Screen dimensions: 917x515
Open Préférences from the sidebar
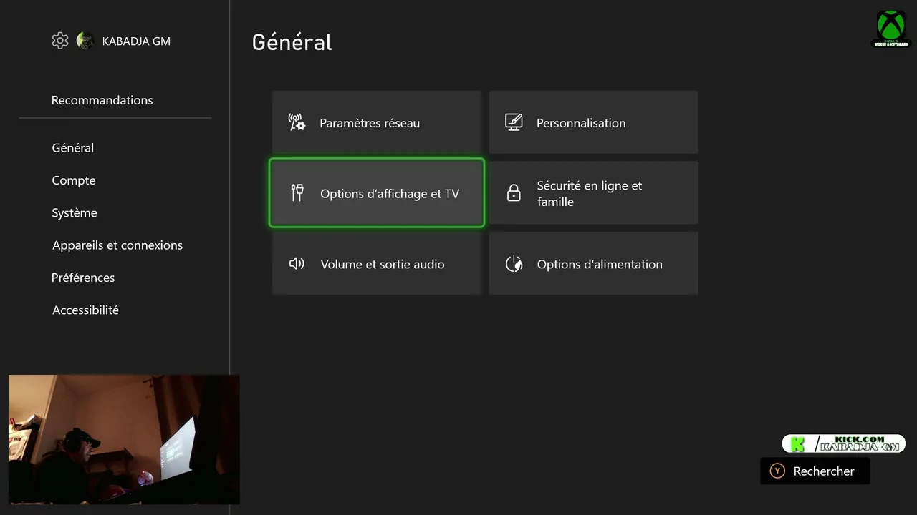coord(83,278)
